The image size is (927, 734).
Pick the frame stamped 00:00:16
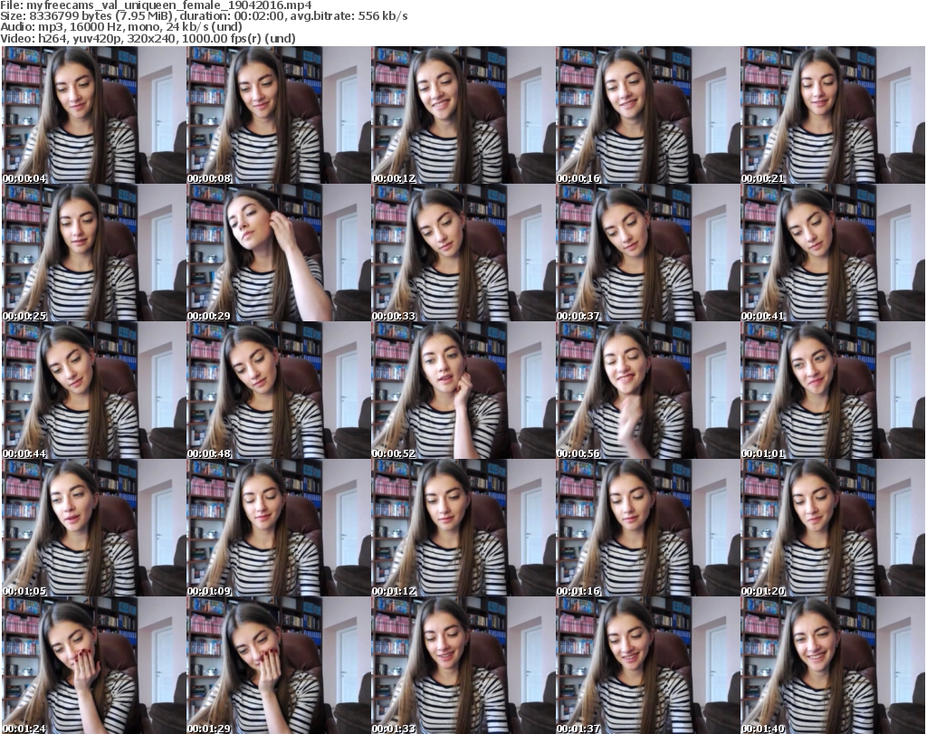pyautogui.click(x=647, y=115)
